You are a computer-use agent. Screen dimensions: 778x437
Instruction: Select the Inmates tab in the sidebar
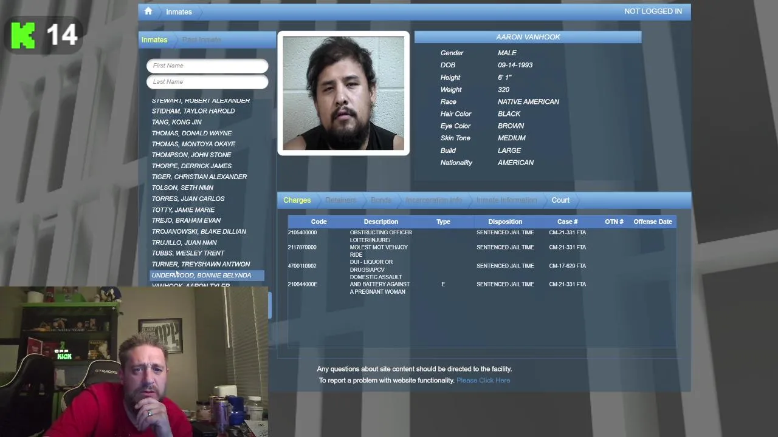point(154,39)
